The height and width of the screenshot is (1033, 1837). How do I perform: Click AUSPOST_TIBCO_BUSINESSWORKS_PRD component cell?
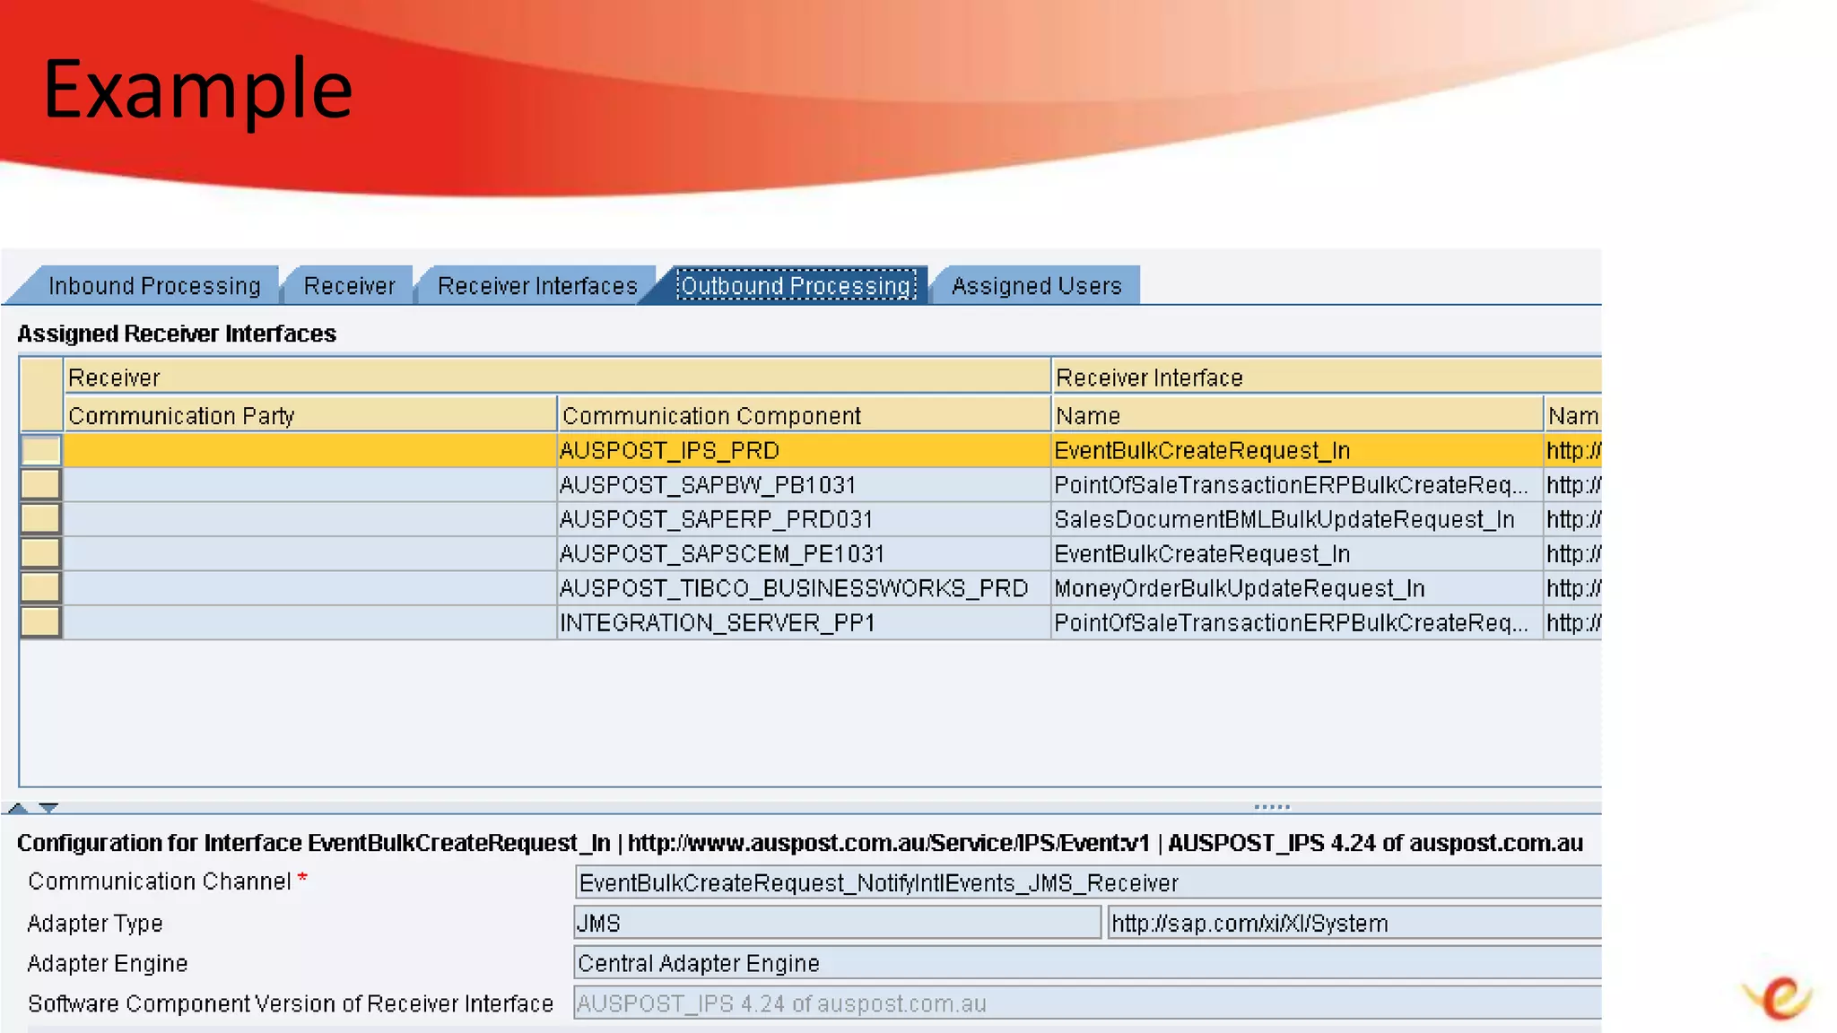tap(804, 587)
